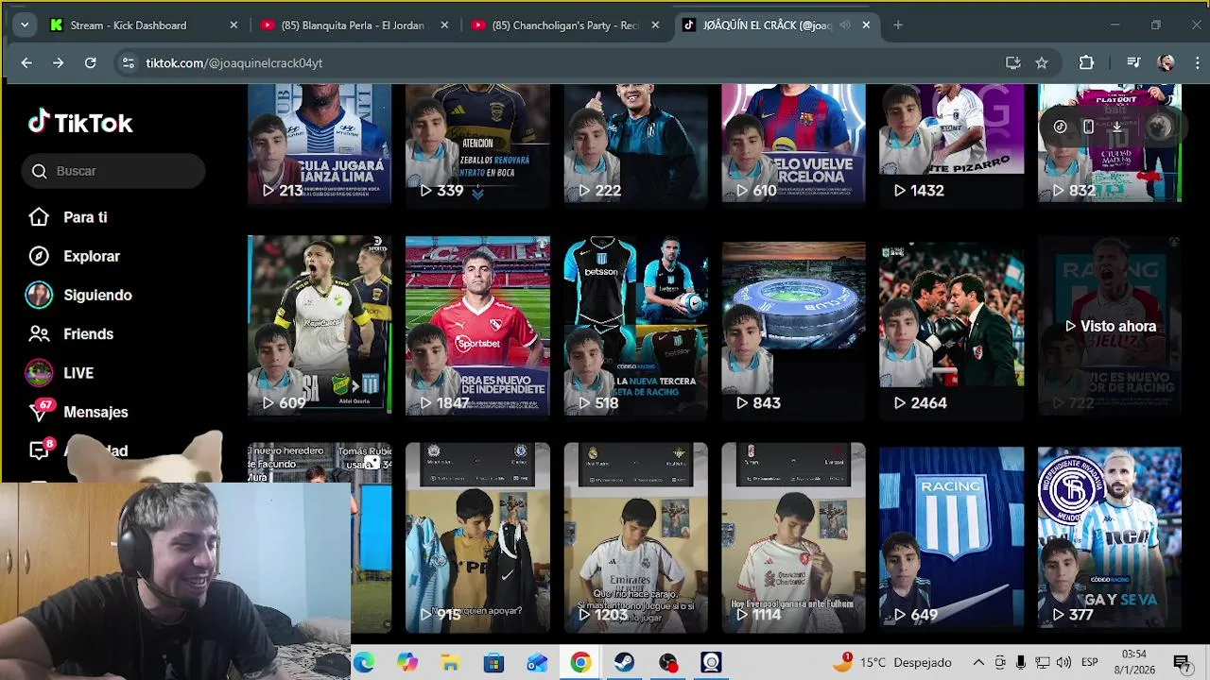Open the Racing kit video with 518 views
Viewport: 1210px width, 680px height.
(635, 326)
